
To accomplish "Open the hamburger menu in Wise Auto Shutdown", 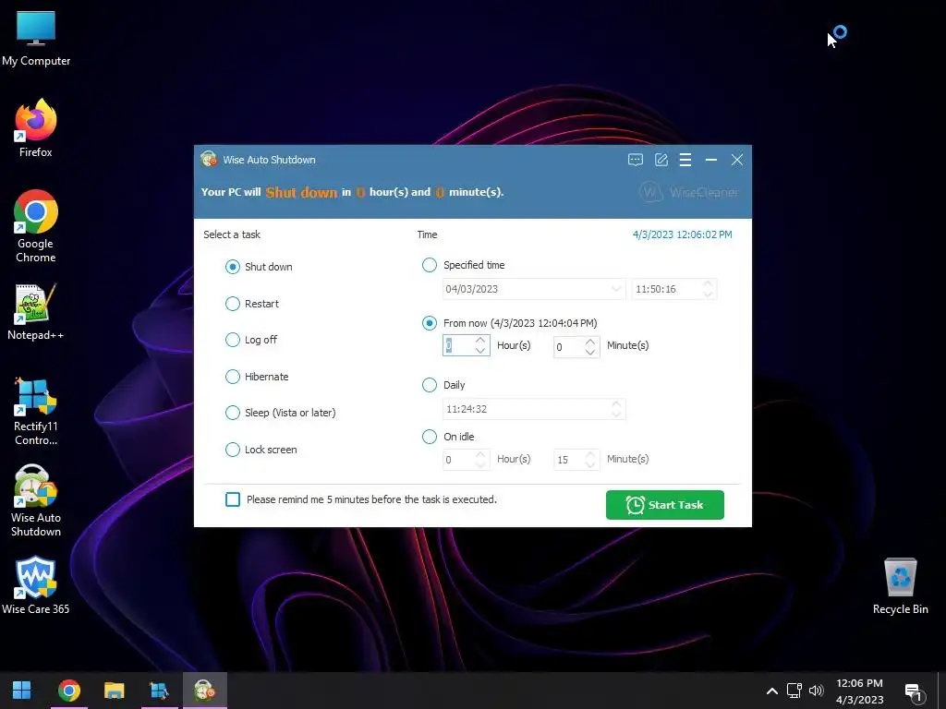I will click(x=685, y=160).
